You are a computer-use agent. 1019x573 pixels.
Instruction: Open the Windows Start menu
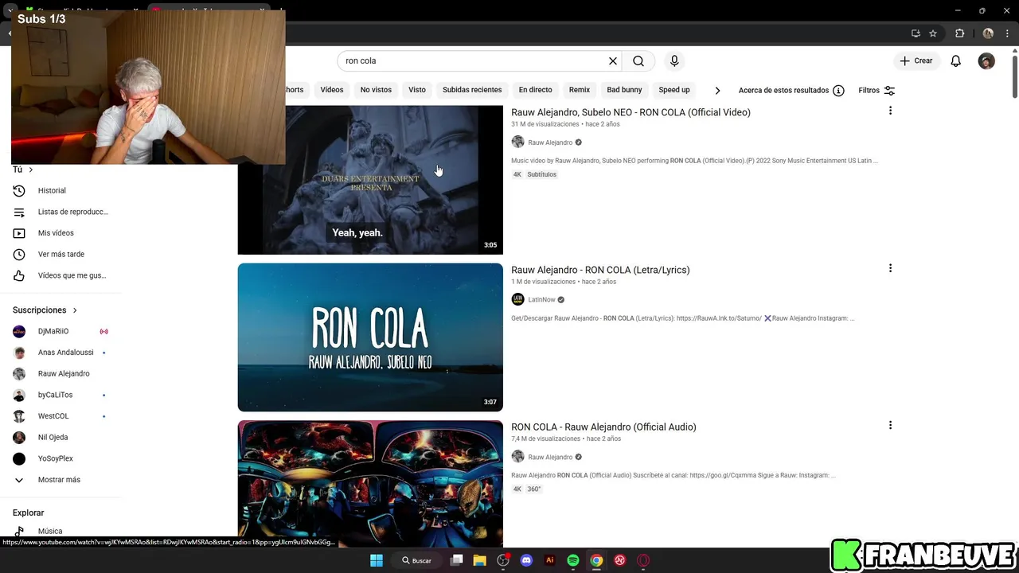pos(377,560)
